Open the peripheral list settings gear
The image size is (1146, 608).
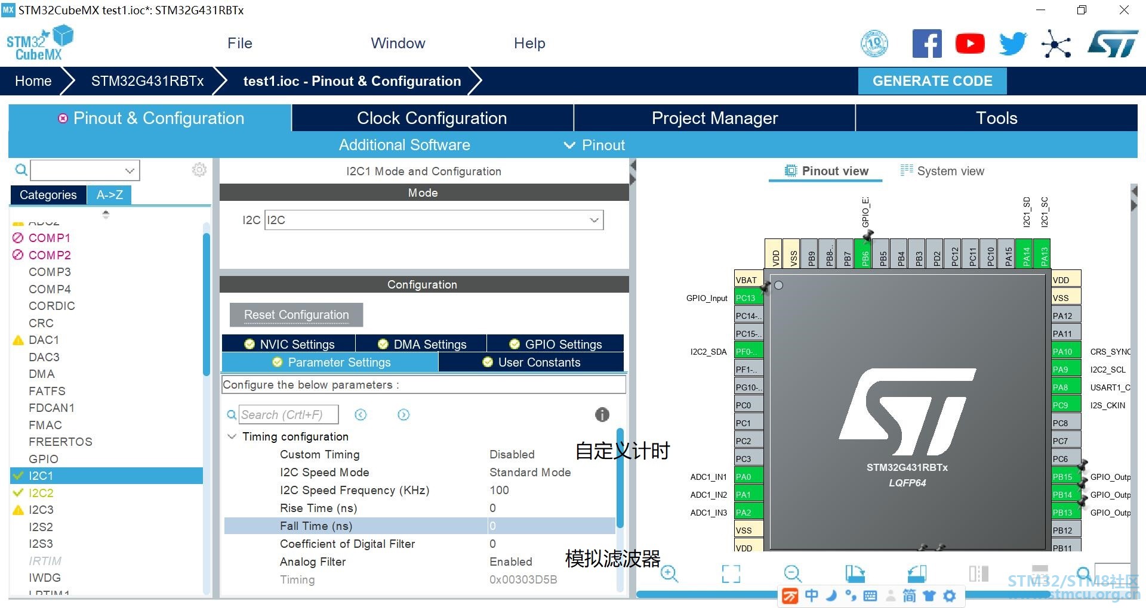(199, 170)
